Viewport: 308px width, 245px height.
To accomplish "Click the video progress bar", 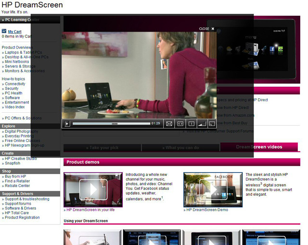I will tap(111, 124).
